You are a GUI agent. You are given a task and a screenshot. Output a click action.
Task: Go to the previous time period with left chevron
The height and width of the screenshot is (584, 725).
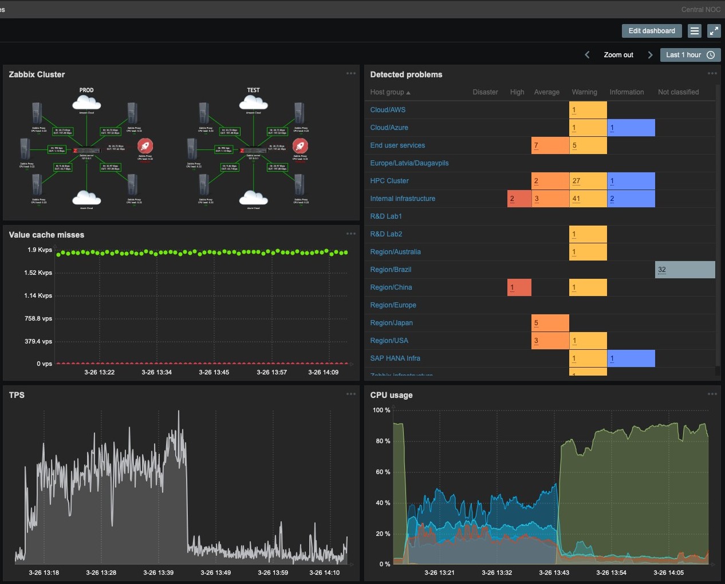586,54
